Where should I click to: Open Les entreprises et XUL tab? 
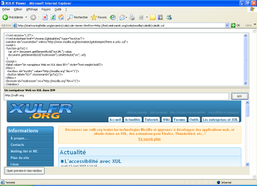click(220, 119)
